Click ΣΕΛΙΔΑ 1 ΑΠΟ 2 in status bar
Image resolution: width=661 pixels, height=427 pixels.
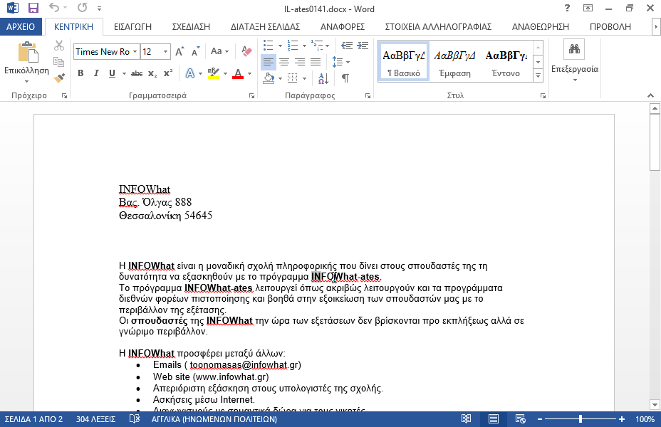pyautogui.click(x=33, y=419)
